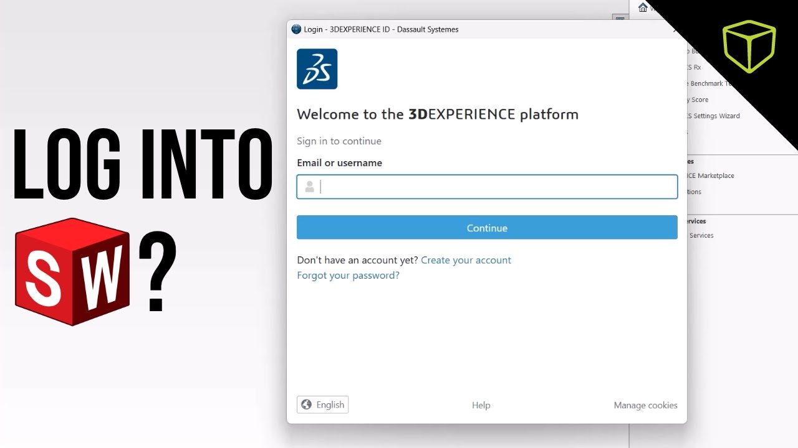Screen dimensions: 798x448
Task: Open the Help link in the login footer
Action: click(x=481, y=405)
